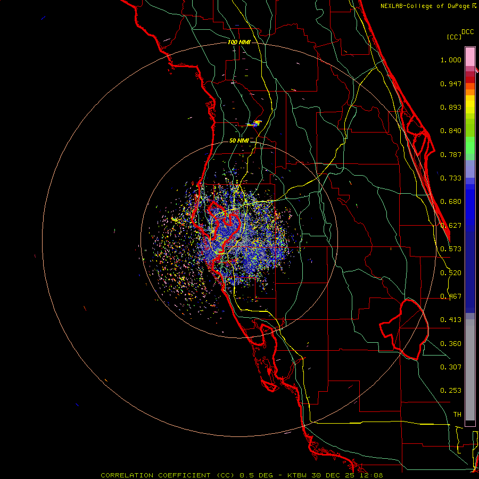
Task: Click the pink top segment of the color bar
Action: 470,57
